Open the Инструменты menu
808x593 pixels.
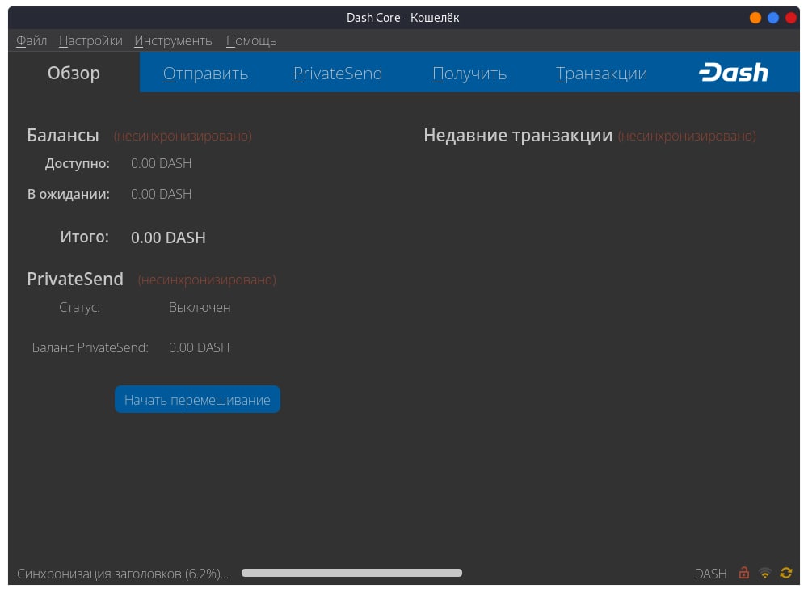[175, 40]
